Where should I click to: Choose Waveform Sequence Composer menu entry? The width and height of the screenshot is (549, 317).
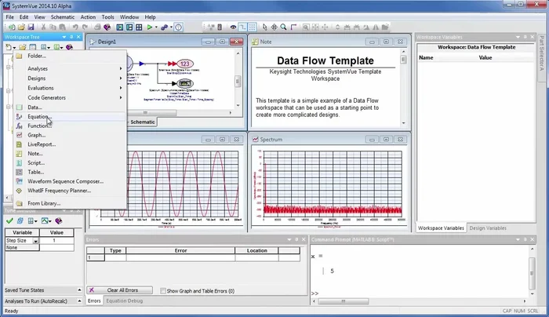coord(65,180)
